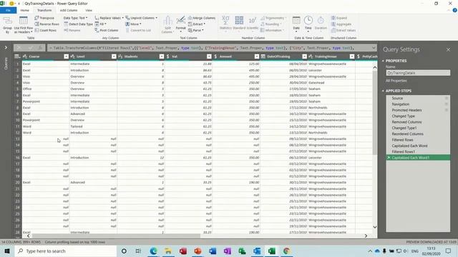This screenshot has width=458, height=257.
Task: Open the Group By tool
Action: (x=8, y=25)
